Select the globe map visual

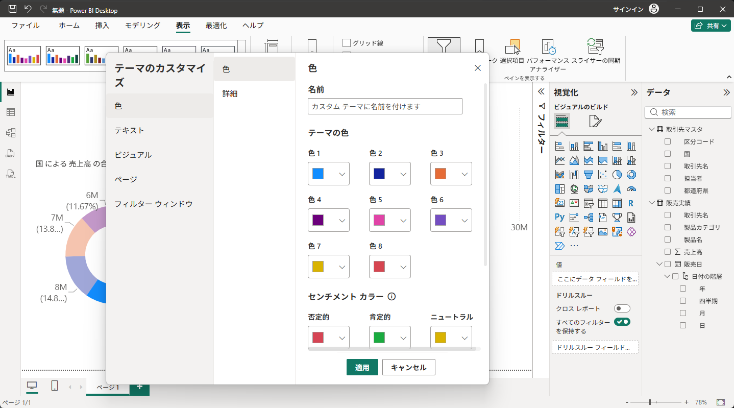click(574, 189)
